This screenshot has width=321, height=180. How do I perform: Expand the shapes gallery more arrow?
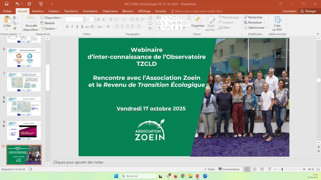[x=189, y=28]
